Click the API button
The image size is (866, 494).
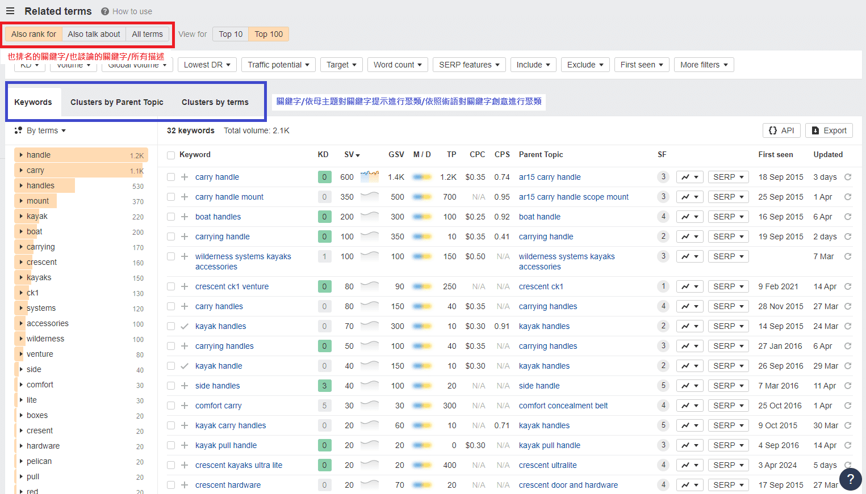(x=781, y=130)
